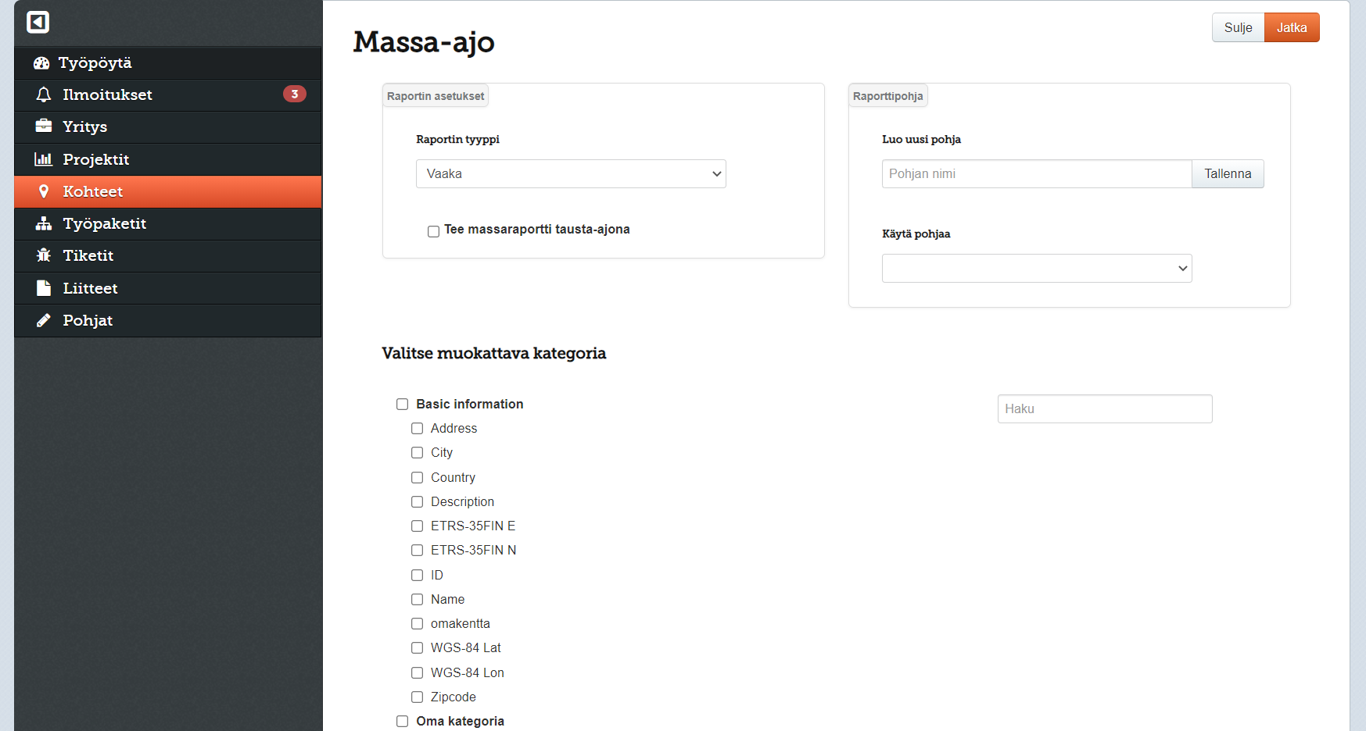Open Liitteet in the sidebar
Image resolution: width=1366 pixels, height=731 pixels.
[x=91, y=288]
